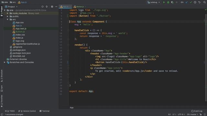Open the line separator LF selector

[x=174, y=114]
